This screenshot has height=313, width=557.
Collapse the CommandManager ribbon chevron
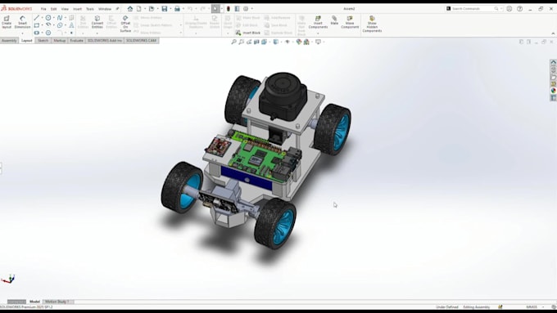click(x=553, y=34)
